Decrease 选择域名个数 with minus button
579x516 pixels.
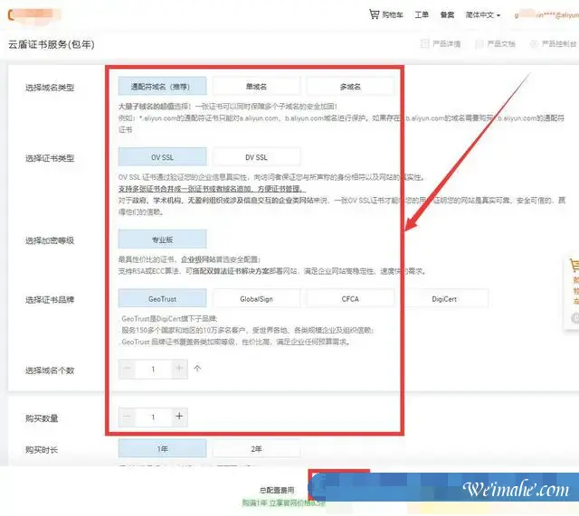[x=127, y=369]
